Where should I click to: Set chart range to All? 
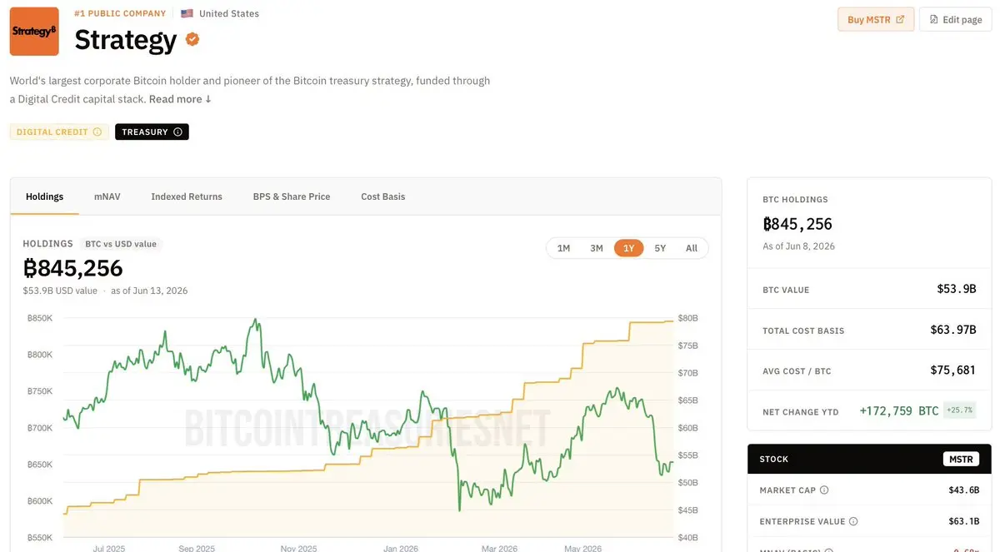coord(692,248)
